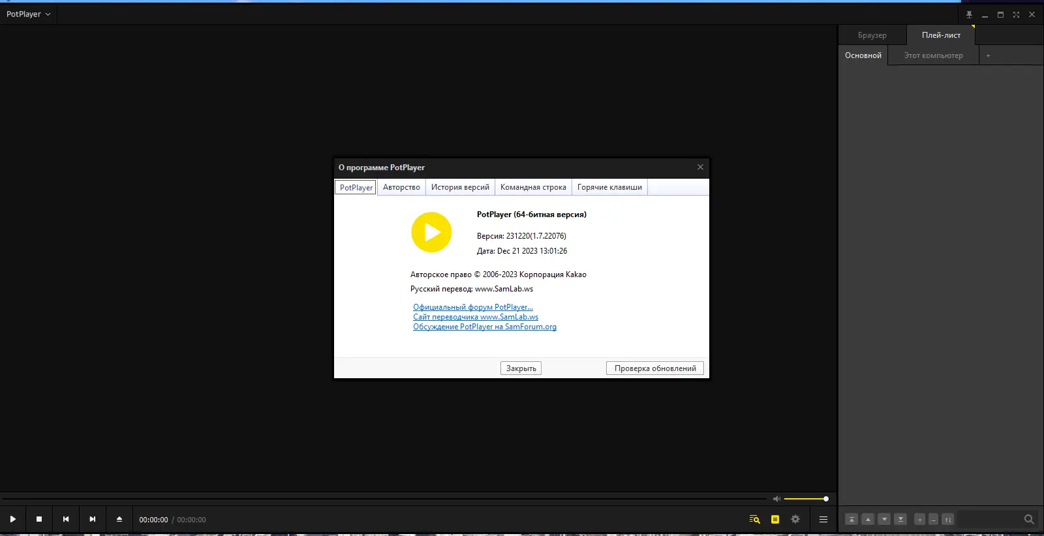
Task: Open the Горячие клавиши tab
Action: (609, 187)
